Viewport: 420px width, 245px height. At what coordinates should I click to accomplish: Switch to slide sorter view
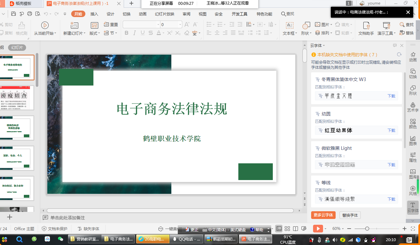(x=287, y=229)
